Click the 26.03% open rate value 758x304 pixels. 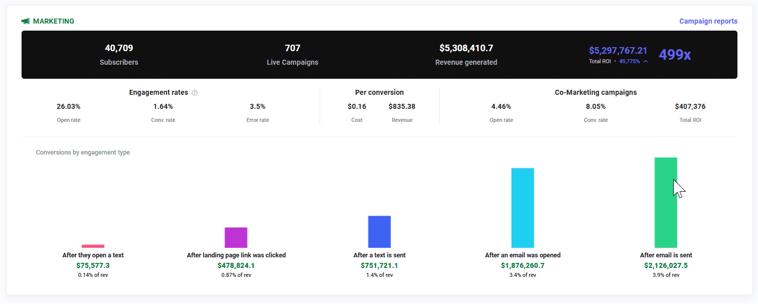[x=69, y=106]
